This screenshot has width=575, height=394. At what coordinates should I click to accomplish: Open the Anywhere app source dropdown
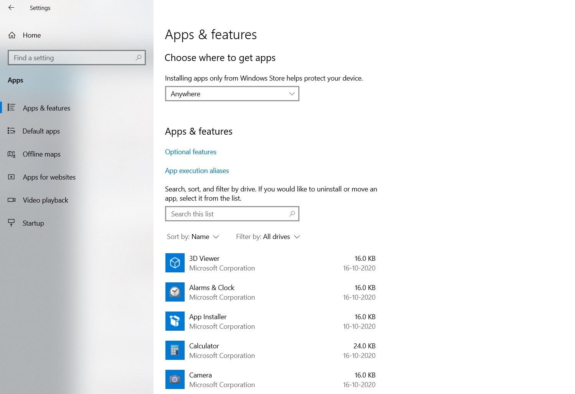(x=232, y=94)
